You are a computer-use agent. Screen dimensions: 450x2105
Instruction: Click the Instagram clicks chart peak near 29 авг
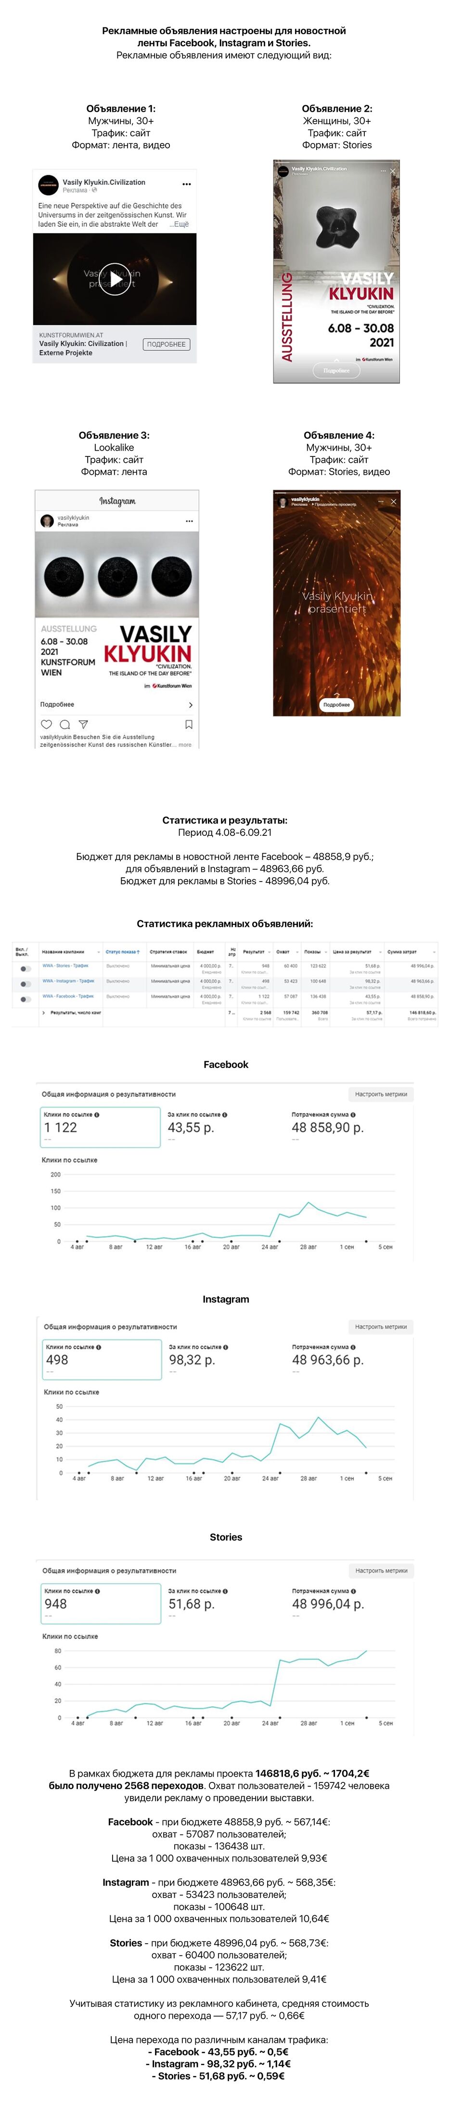click(319, 1418)
